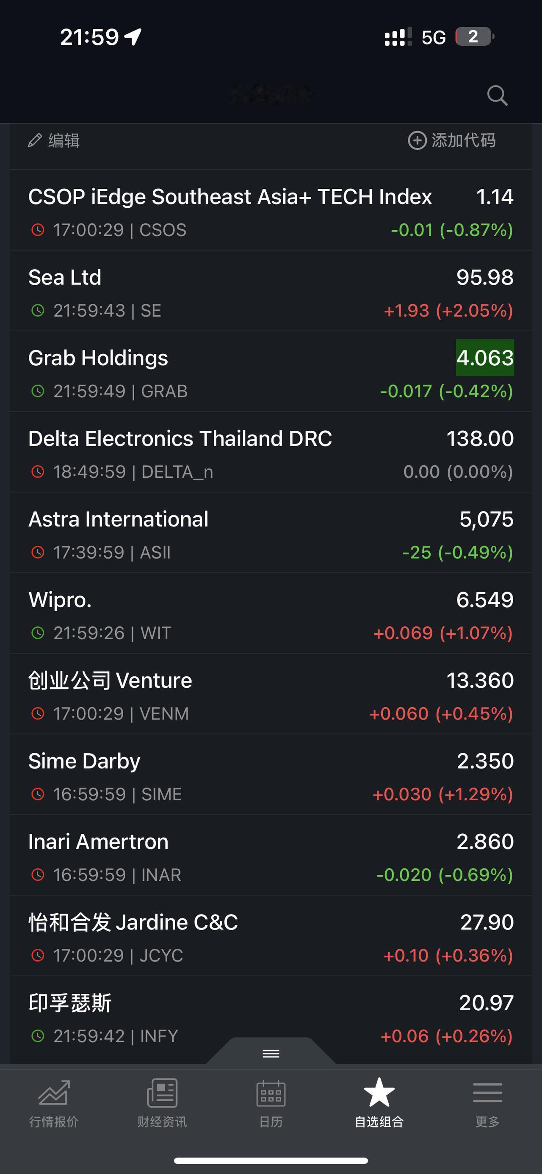Tap the 添加代码 plus circle icon
The height and width of the screenshot is (1174, 542).
tap(417, 141)
